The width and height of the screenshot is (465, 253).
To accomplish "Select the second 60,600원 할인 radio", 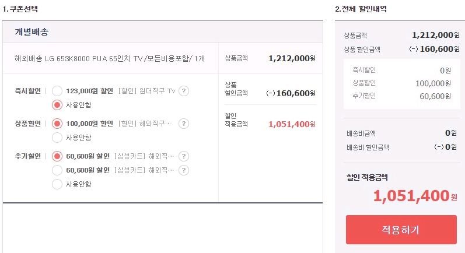I will click(x=57, y=170).
